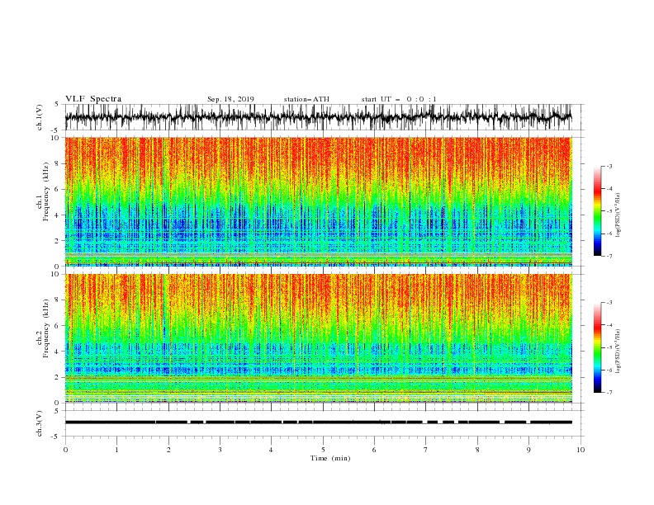This screenshot has height=505, width=654.
Task: Click the ch.1 voltage waveform trace
Action: tap(318, 117)
